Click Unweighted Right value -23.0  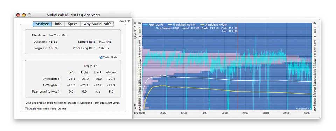coord(84,79)
